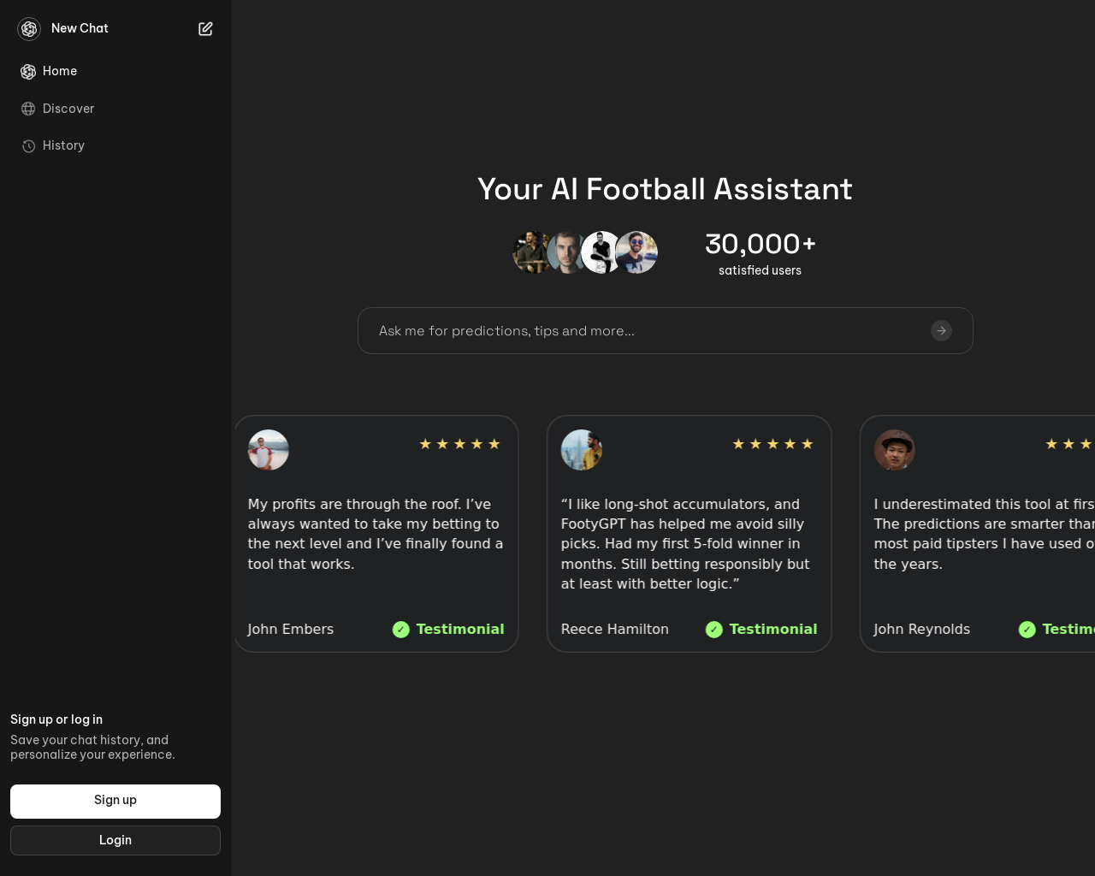The width and height of the screenshot is (1095, 876).
Task: Submit prompt with the arrow send icon
Action: tap(941, 330)
